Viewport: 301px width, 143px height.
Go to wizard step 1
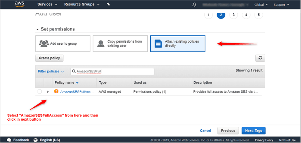click(209, 15)
